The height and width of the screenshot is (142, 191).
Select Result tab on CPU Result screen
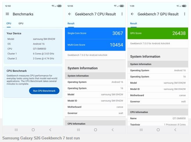[x=71, y=23]
